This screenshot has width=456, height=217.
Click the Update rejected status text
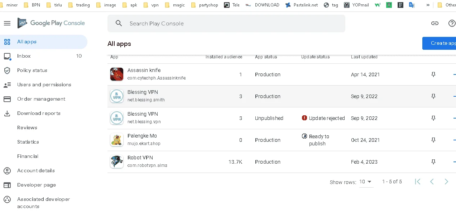click(x=327, y=118)
